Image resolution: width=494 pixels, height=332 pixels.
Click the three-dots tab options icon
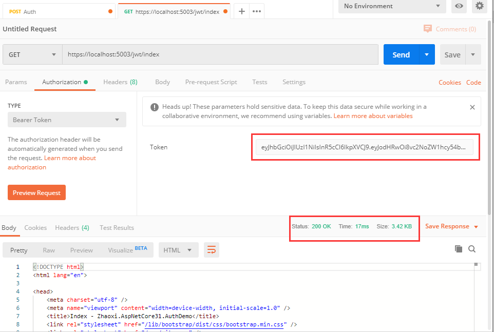pyautogui.click(x=257, y=11)
